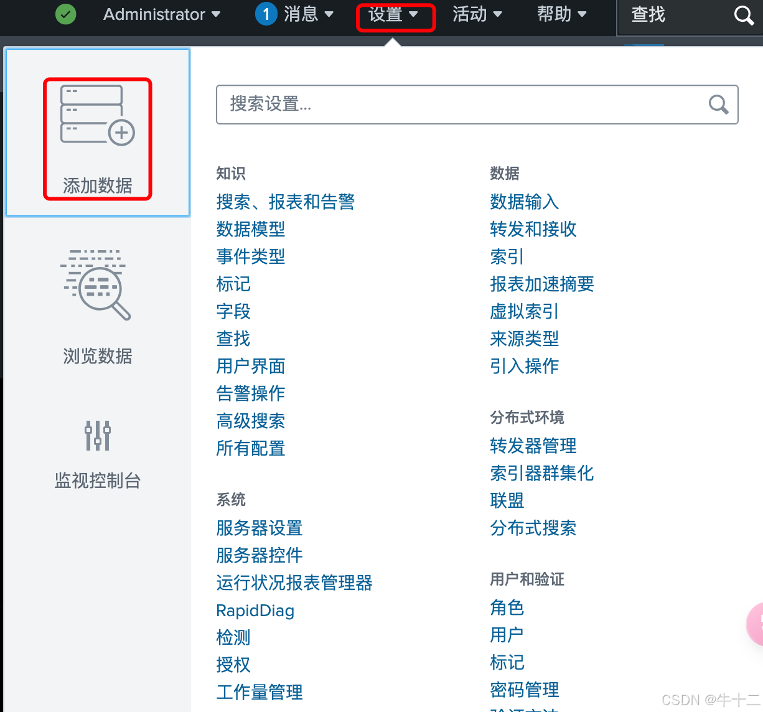
Task: Open the 设置 (Settings) menu
Action: tap(393, 14)
